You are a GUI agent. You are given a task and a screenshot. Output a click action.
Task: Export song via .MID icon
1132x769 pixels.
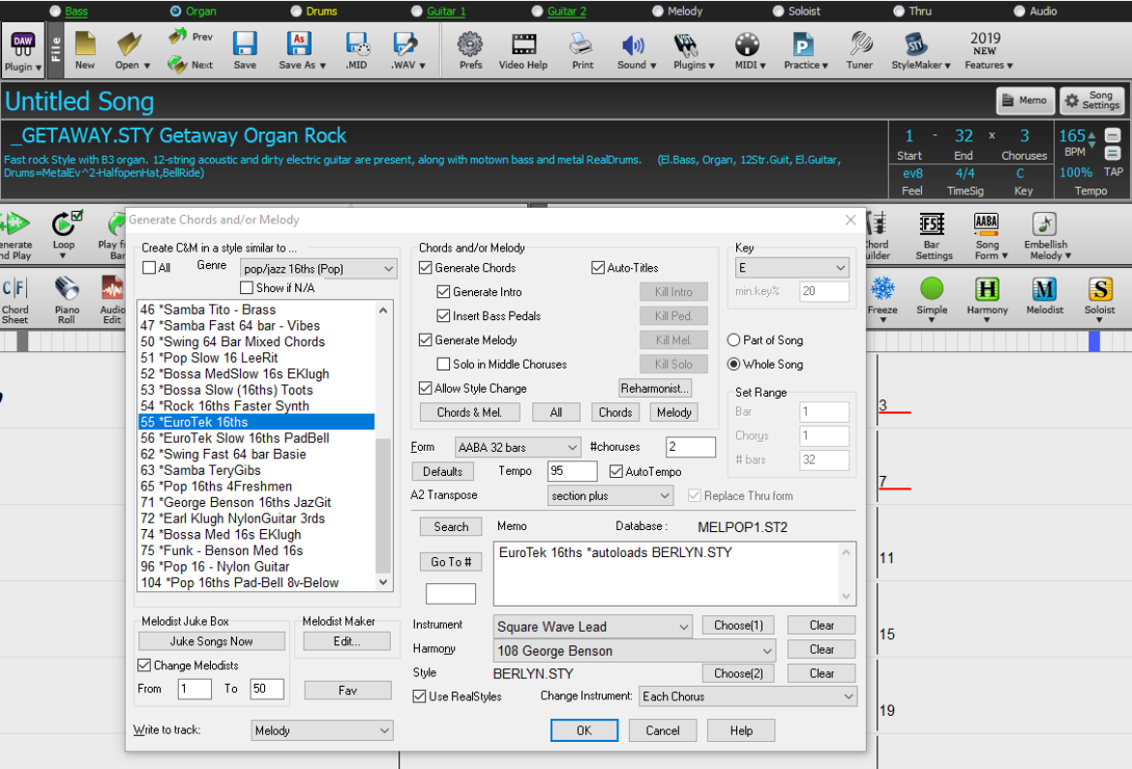click(x=357, y=50)
